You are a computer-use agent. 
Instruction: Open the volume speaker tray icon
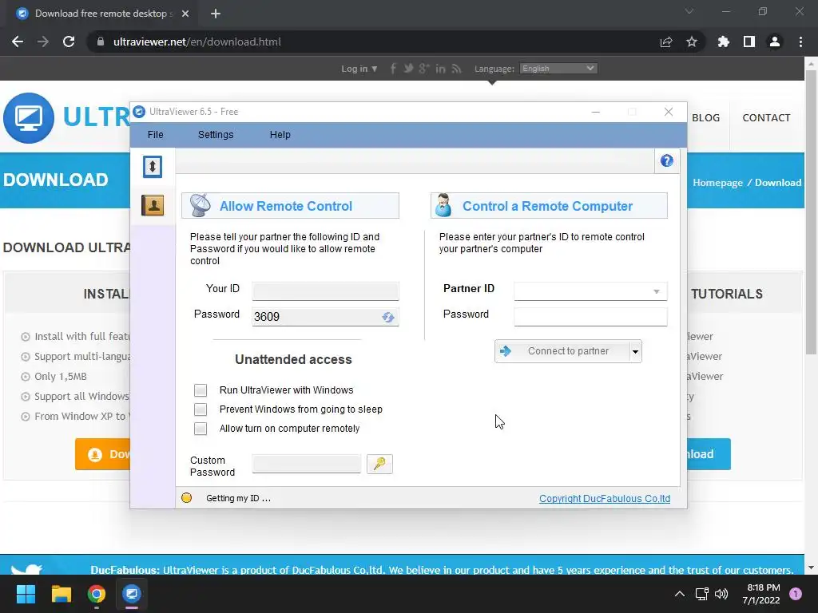point(721,594)
